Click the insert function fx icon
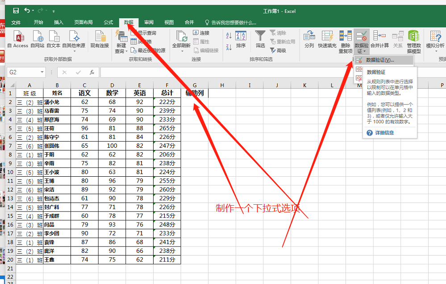 pyautogui.click(x=92, y=73)
